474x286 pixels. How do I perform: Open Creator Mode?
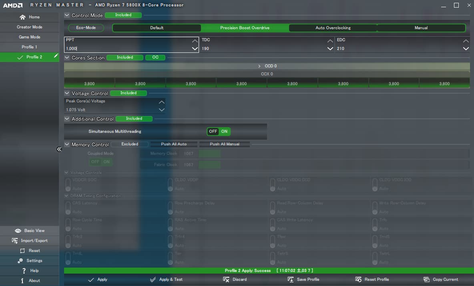click(29, 27)
